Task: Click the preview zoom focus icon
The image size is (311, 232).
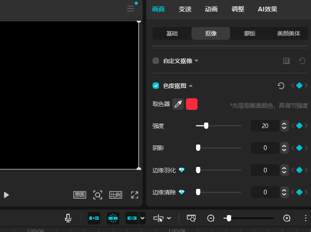Action: (x=98, y=195)
